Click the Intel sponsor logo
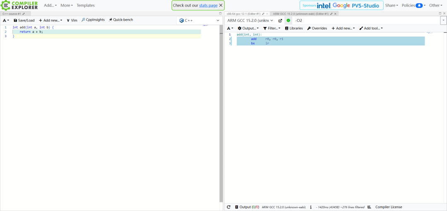447x211 pixels. 324,5
